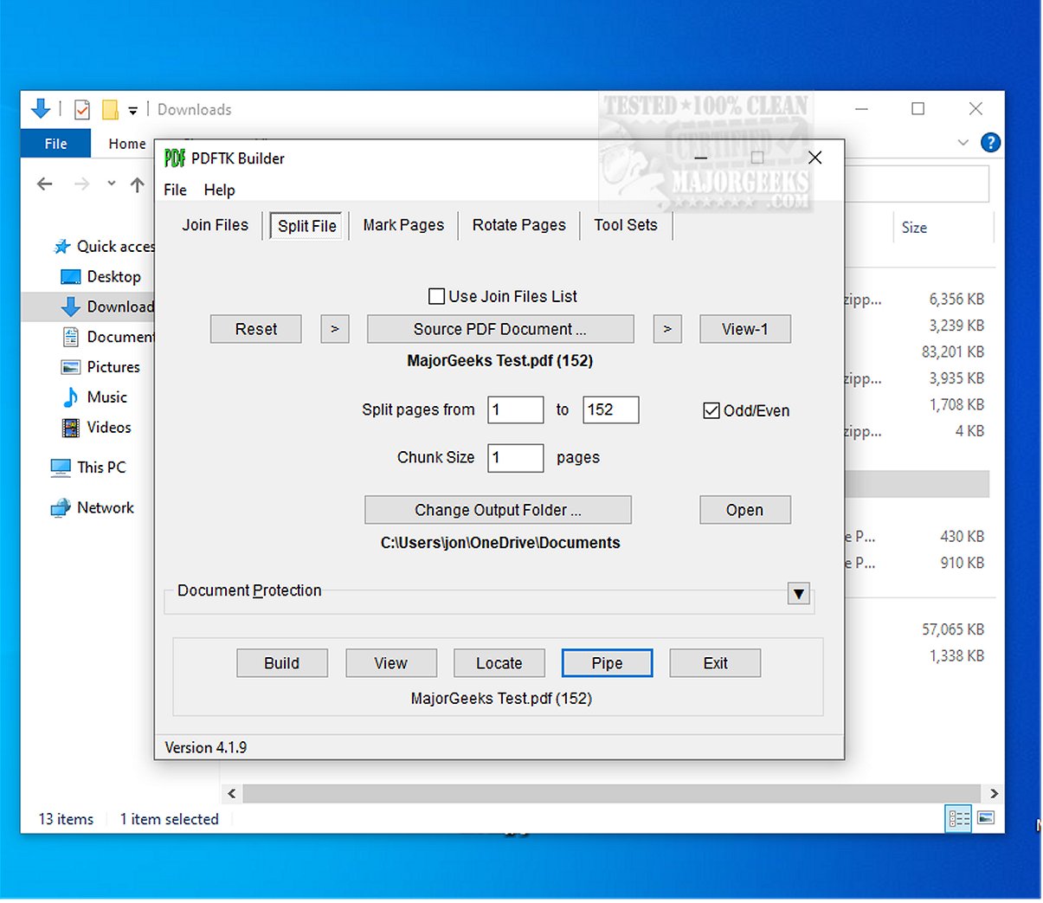The image size is (1043, 903).
Task: Switch to details view icon in status bar
Action: (959, 818)
